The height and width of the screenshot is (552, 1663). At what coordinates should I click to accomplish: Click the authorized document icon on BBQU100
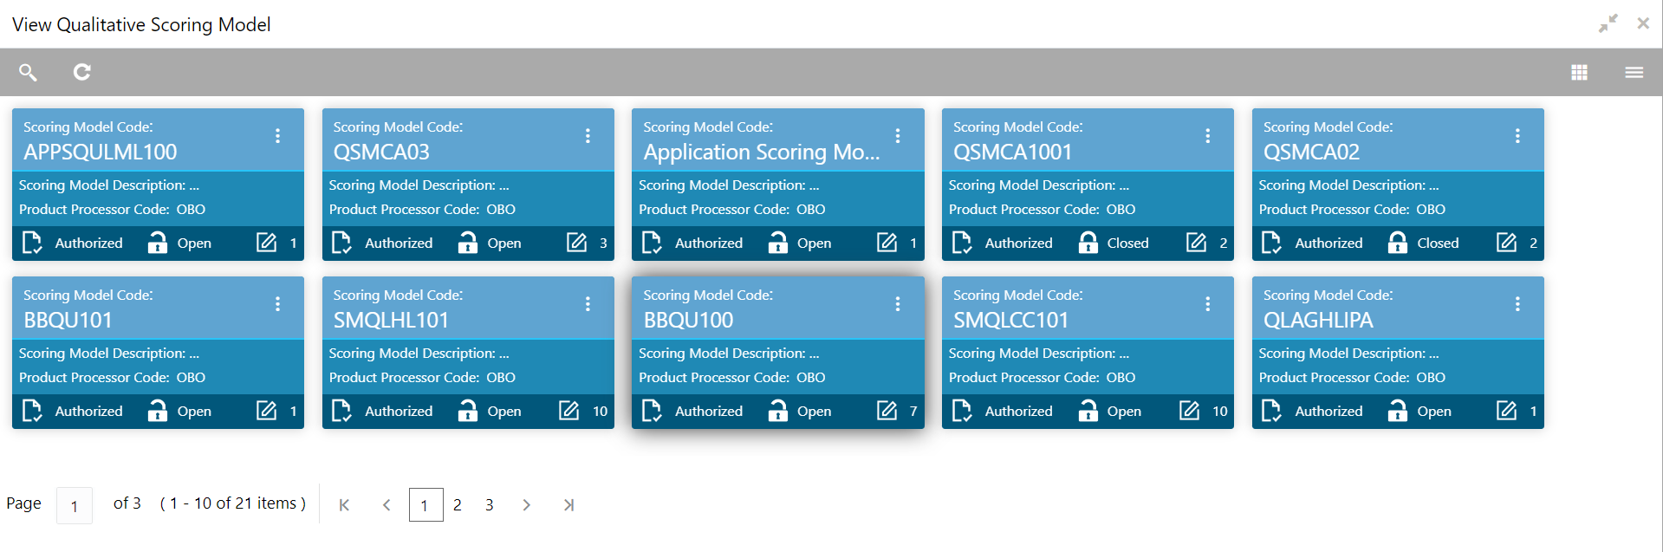652,411
